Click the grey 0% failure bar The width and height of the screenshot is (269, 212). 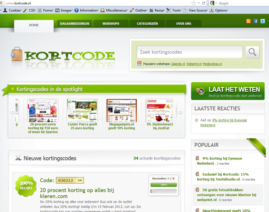164,191
